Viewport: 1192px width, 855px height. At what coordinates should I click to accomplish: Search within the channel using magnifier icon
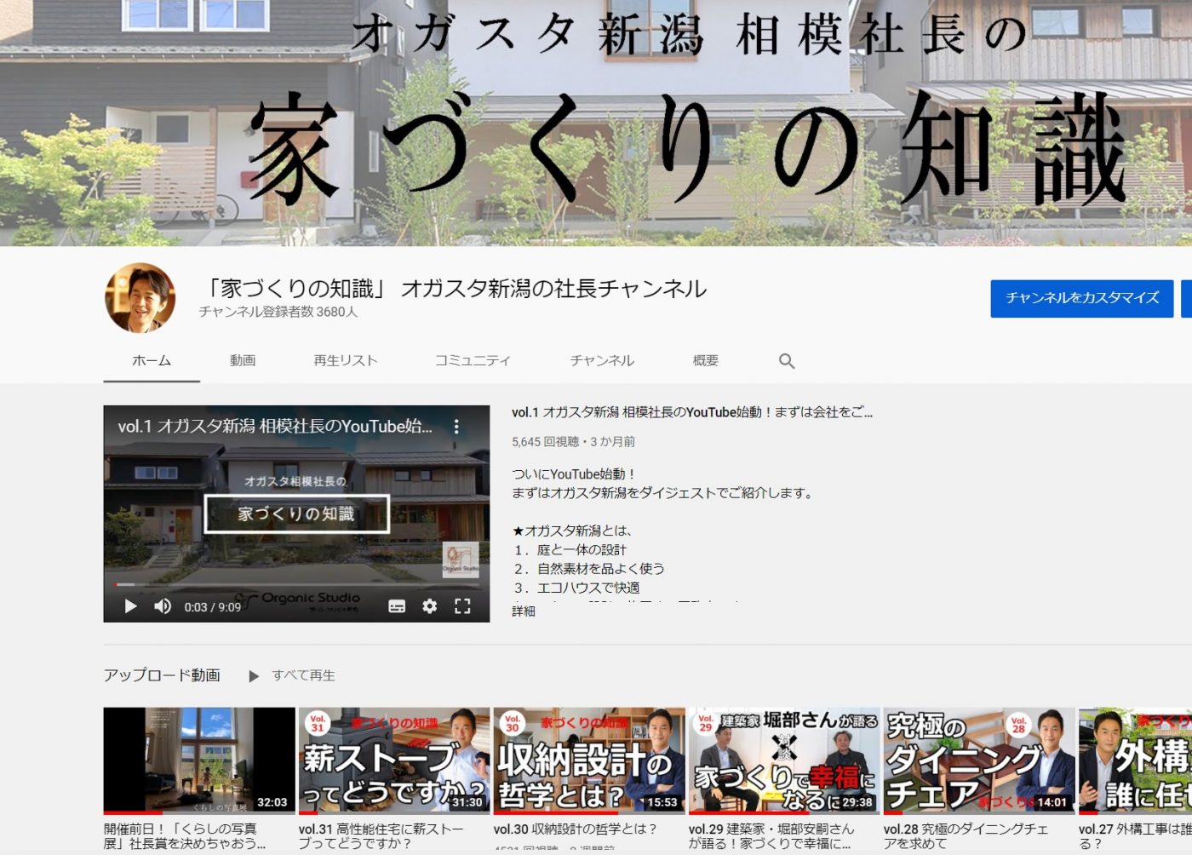tap(787, 361)
